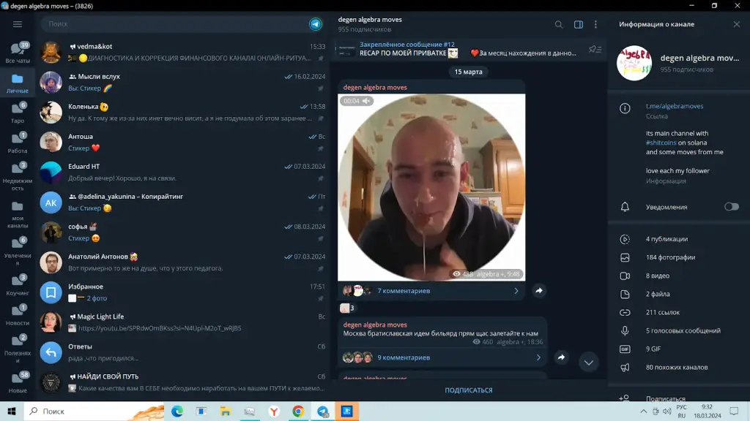
Task: Open Избранное saved messages
Action: [182, 292]
